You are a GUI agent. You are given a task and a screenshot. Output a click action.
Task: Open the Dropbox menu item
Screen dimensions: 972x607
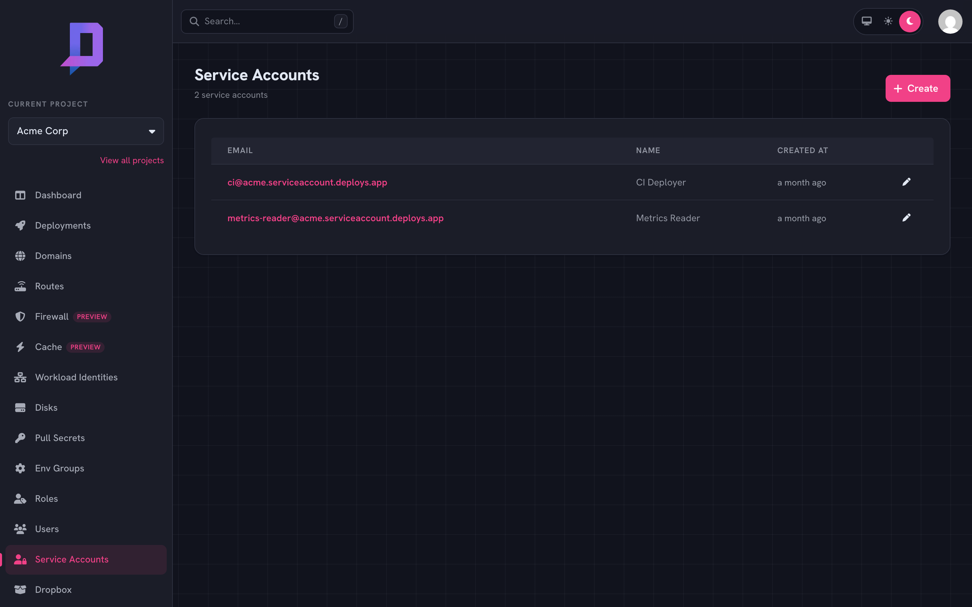click(x=86, y=590)
